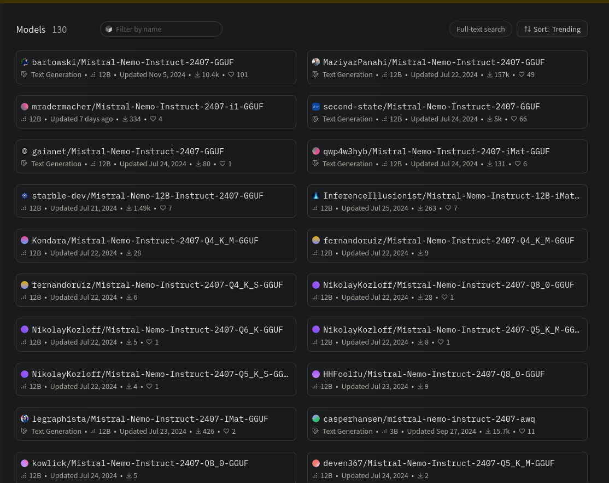Click 'Updated 7 days ago' text

[81, 119]
